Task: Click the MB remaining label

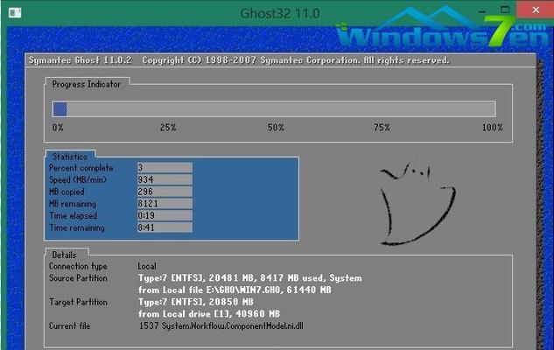Action: [x=73, y=204]
